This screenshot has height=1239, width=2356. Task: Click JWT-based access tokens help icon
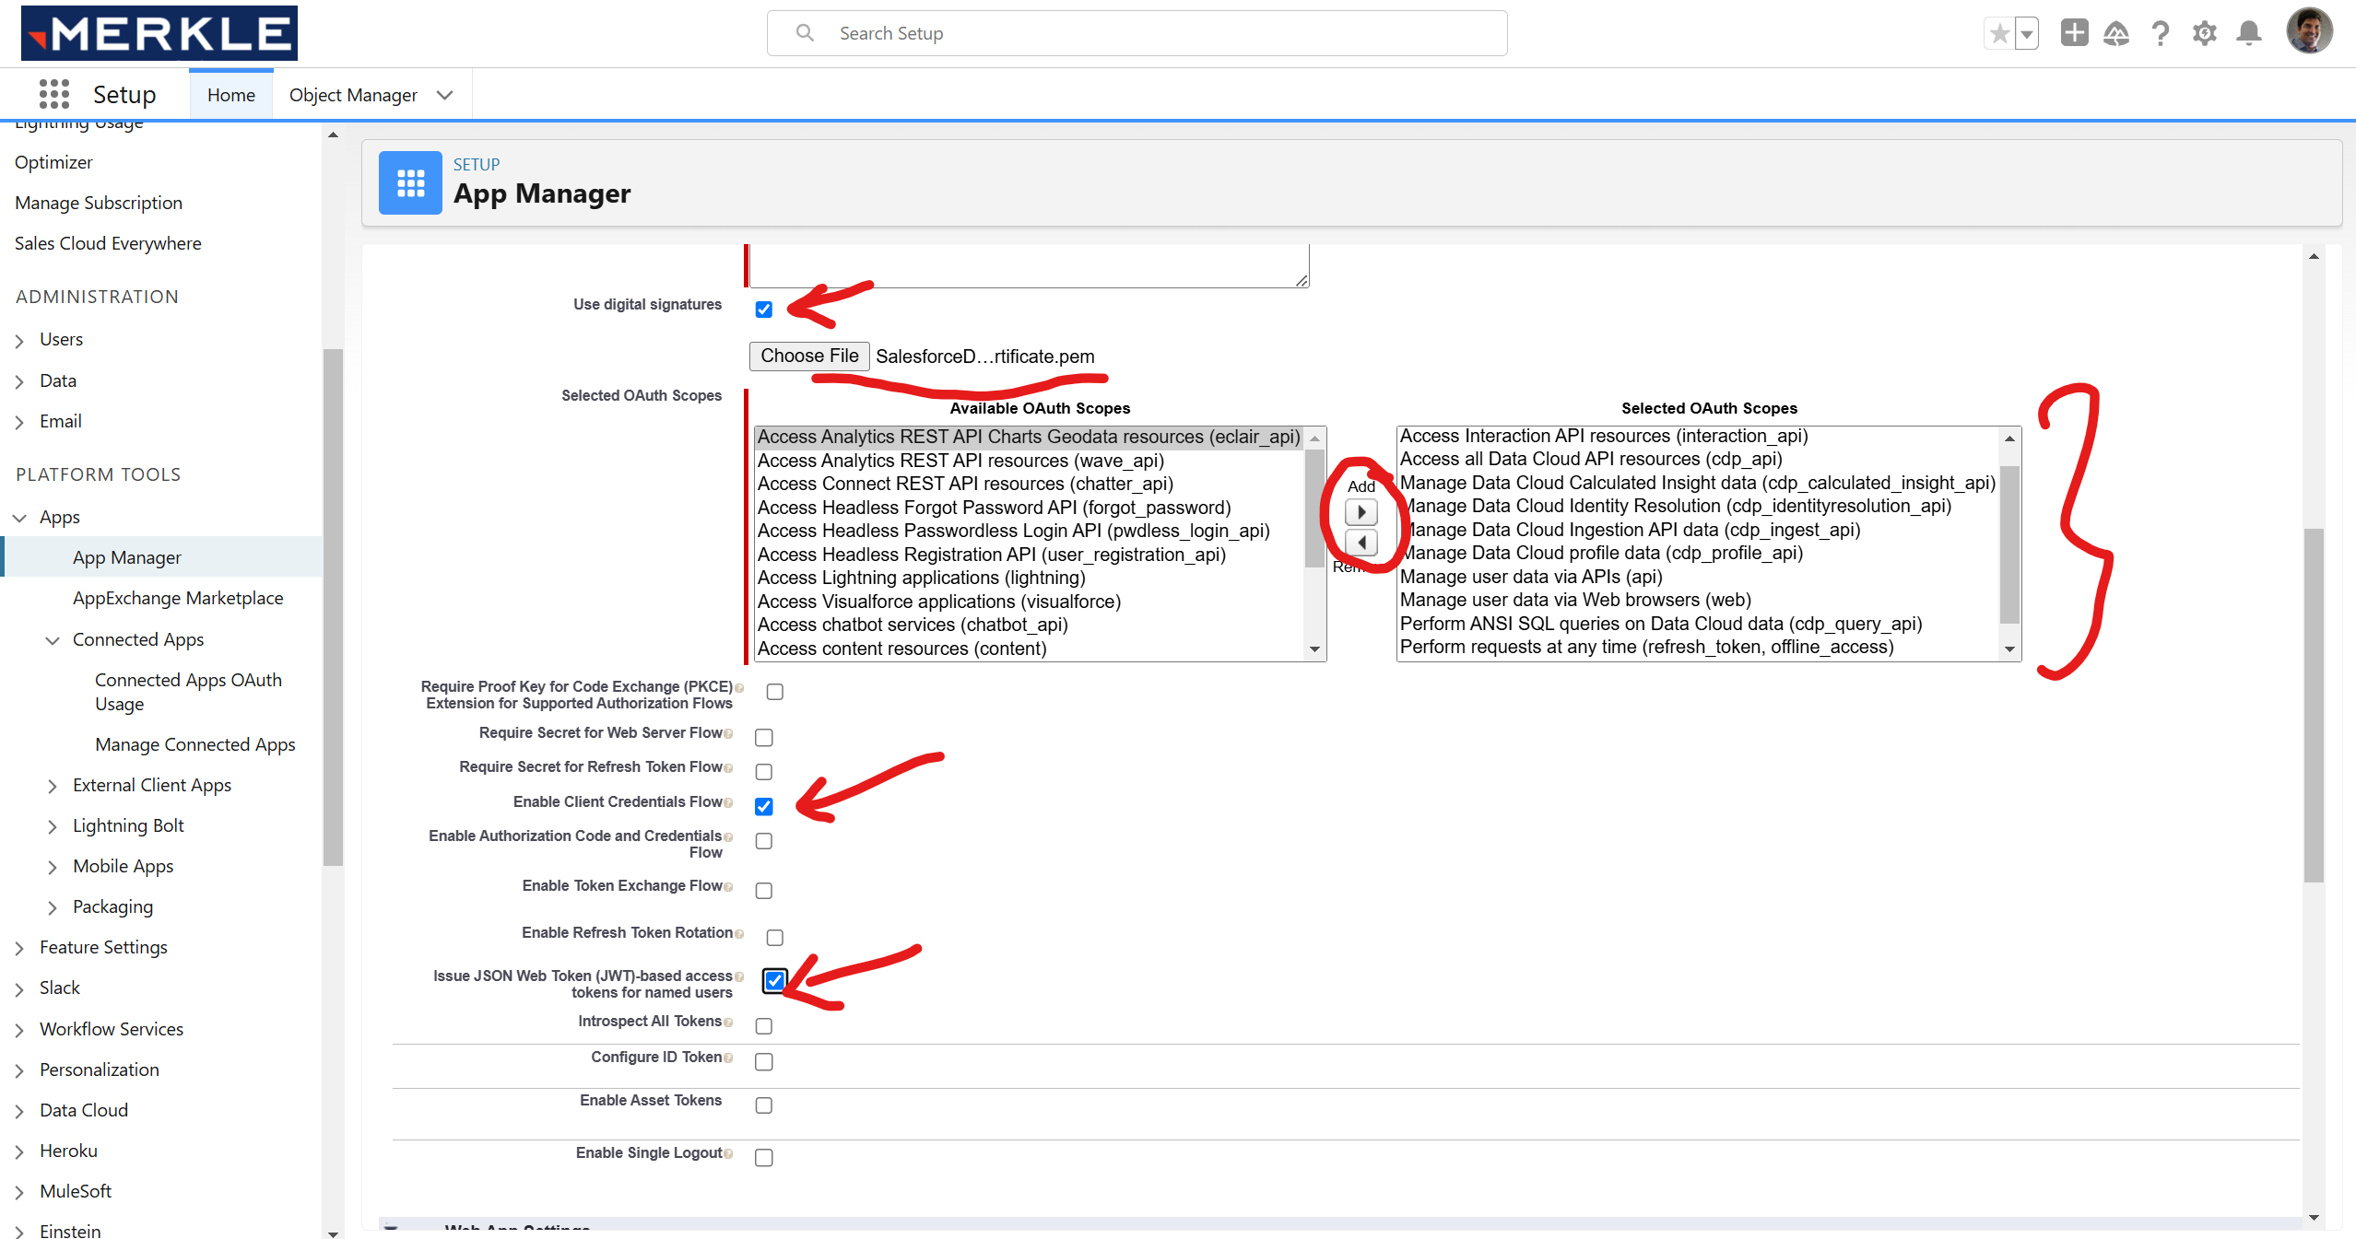(739, 976)
